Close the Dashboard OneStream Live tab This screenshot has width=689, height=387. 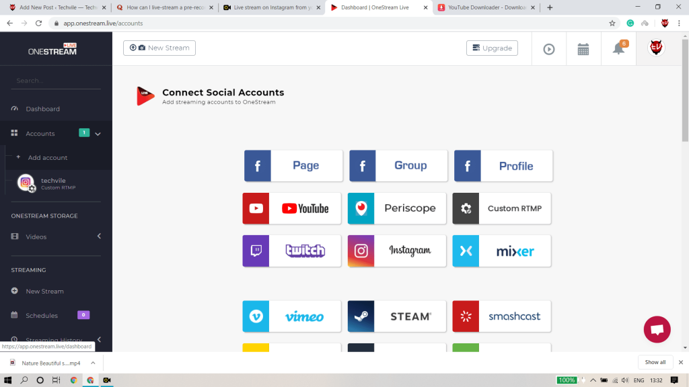tap(425, 7)
